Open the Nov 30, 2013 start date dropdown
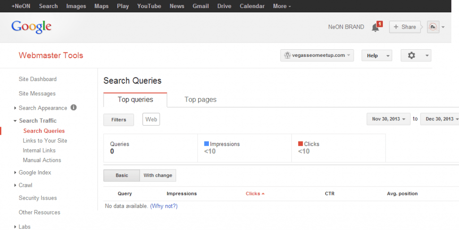This screenshot has height=230, width=459. coord(389,119)
